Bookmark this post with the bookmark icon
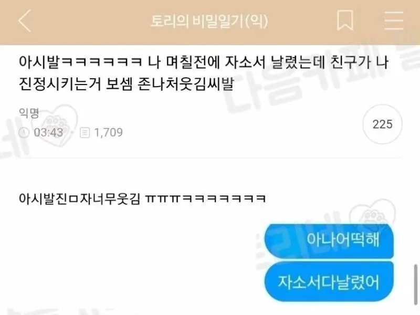Image resolution: width=420 pixels, height=315 pixels. click(345, 20)
